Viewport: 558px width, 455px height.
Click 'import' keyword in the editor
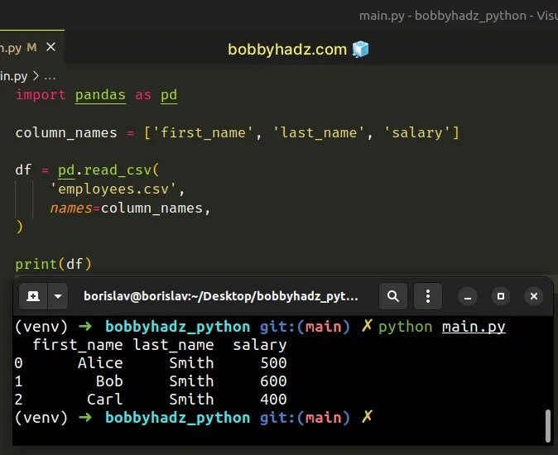click(x=41, y=95)
